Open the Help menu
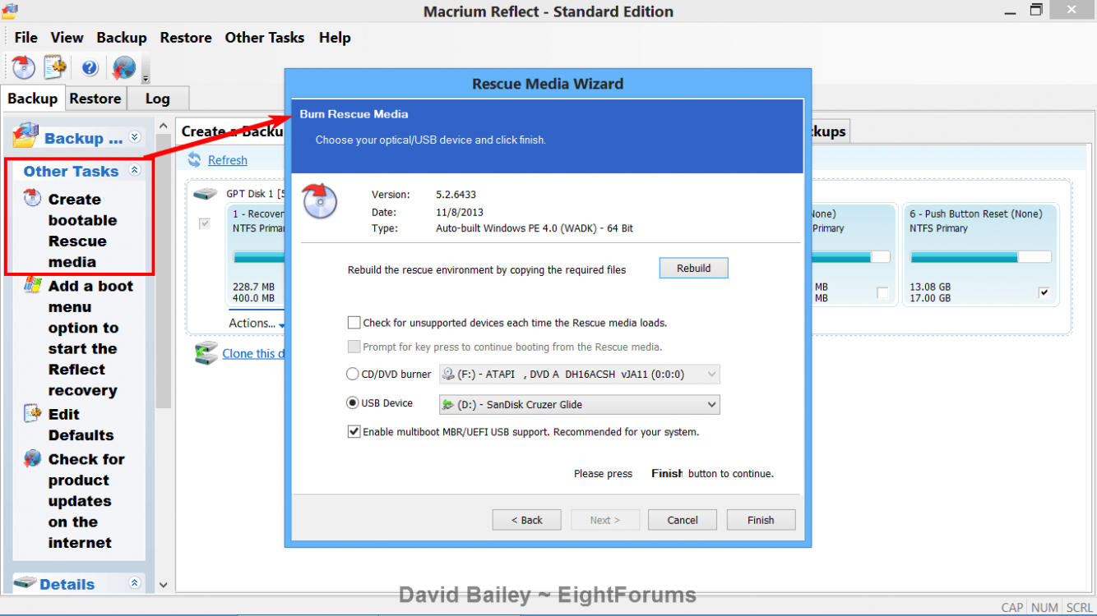Screen dimensions: 1097x616 coord(335,38)
